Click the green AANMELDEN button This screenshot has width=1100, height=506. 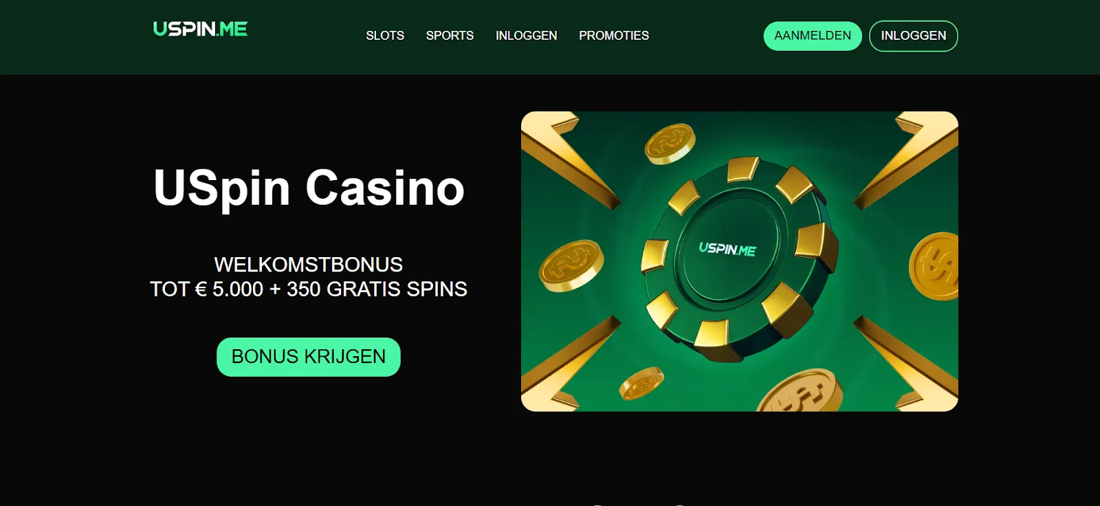click(x=813, y=36)
